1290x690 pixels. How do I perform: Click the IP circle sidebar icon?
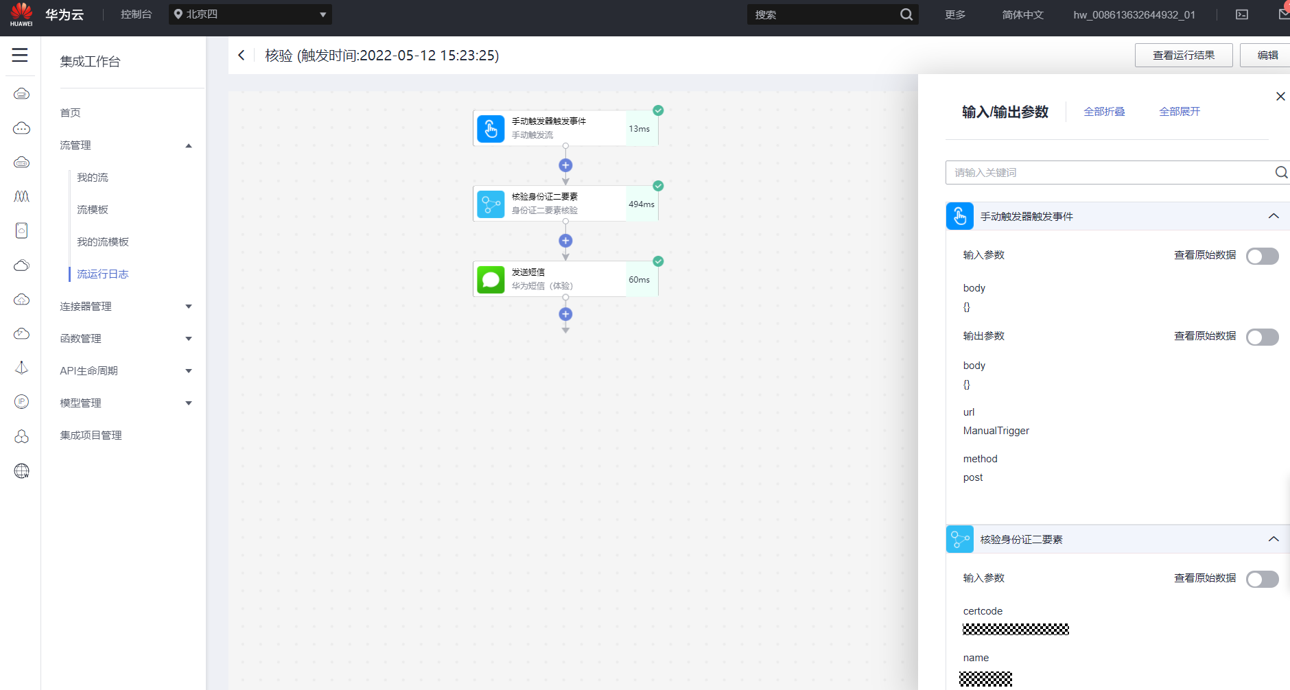(21, 402)
